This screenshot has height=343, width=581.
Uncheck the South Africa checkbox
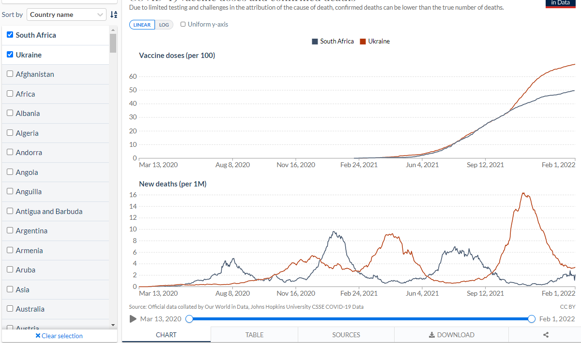point(10,35)
